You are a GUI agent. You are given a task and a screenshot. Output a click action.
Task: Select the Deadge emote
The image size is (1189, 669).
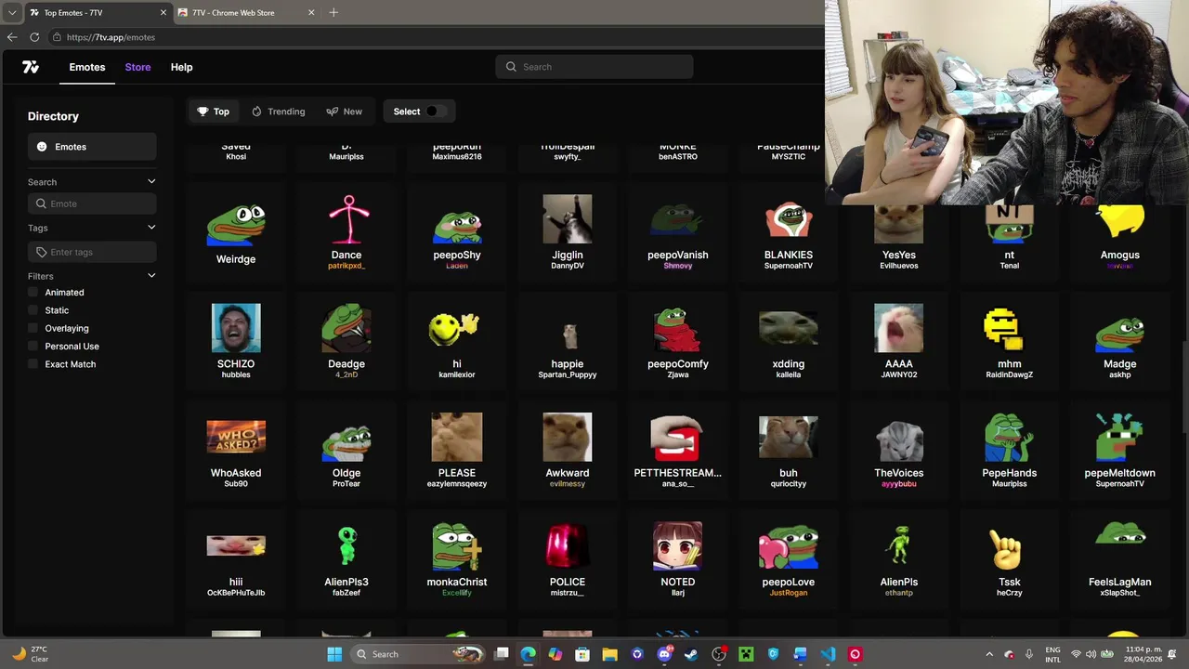pyautogui.click(x=346, y=343)
